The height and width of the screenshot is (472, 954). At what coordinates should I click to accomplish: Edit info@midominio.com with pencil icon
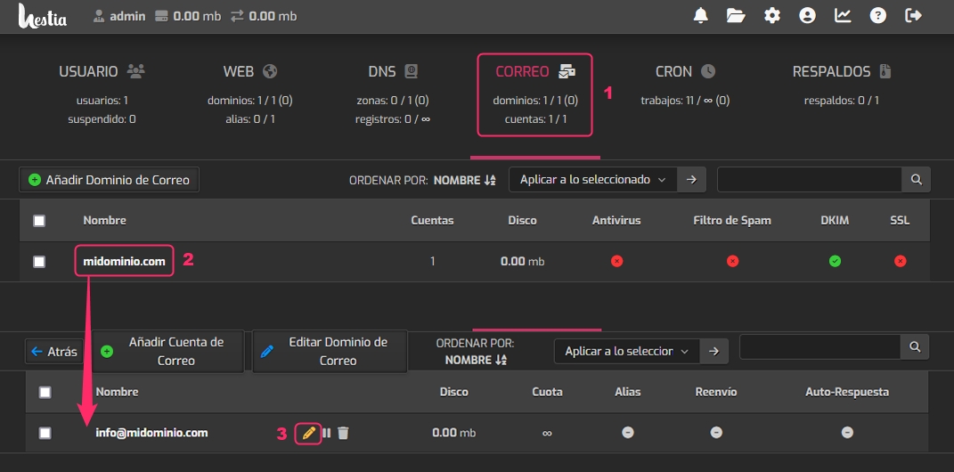click(x=308, y=433)
